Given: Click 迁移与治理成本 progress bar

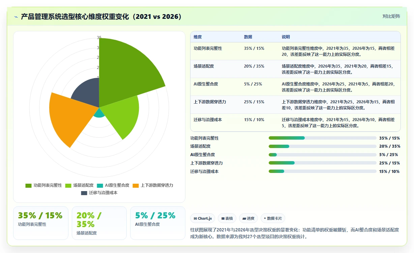Looking at the screenshot, I should click(322, 171).
